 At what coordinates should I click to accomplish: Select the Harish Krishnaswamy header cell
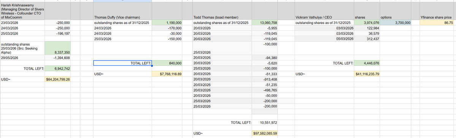tap(22, 11)
